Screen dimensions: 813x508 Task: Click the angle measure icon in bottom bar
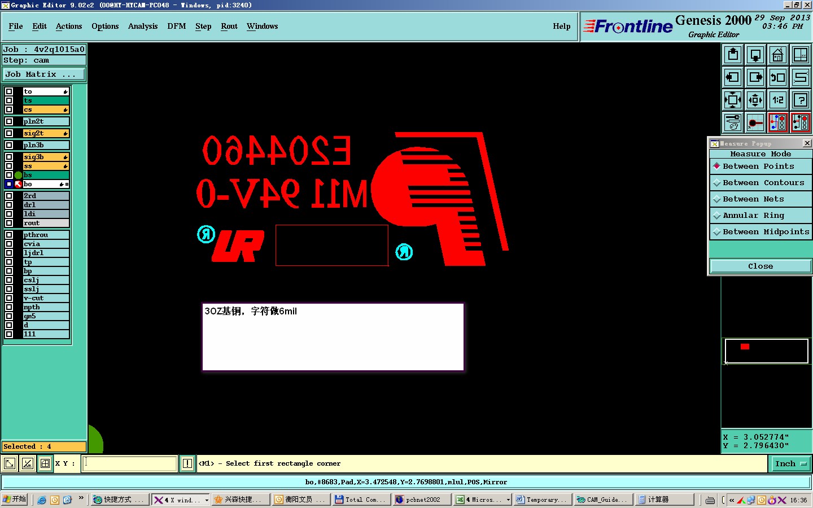pos(28,464)
